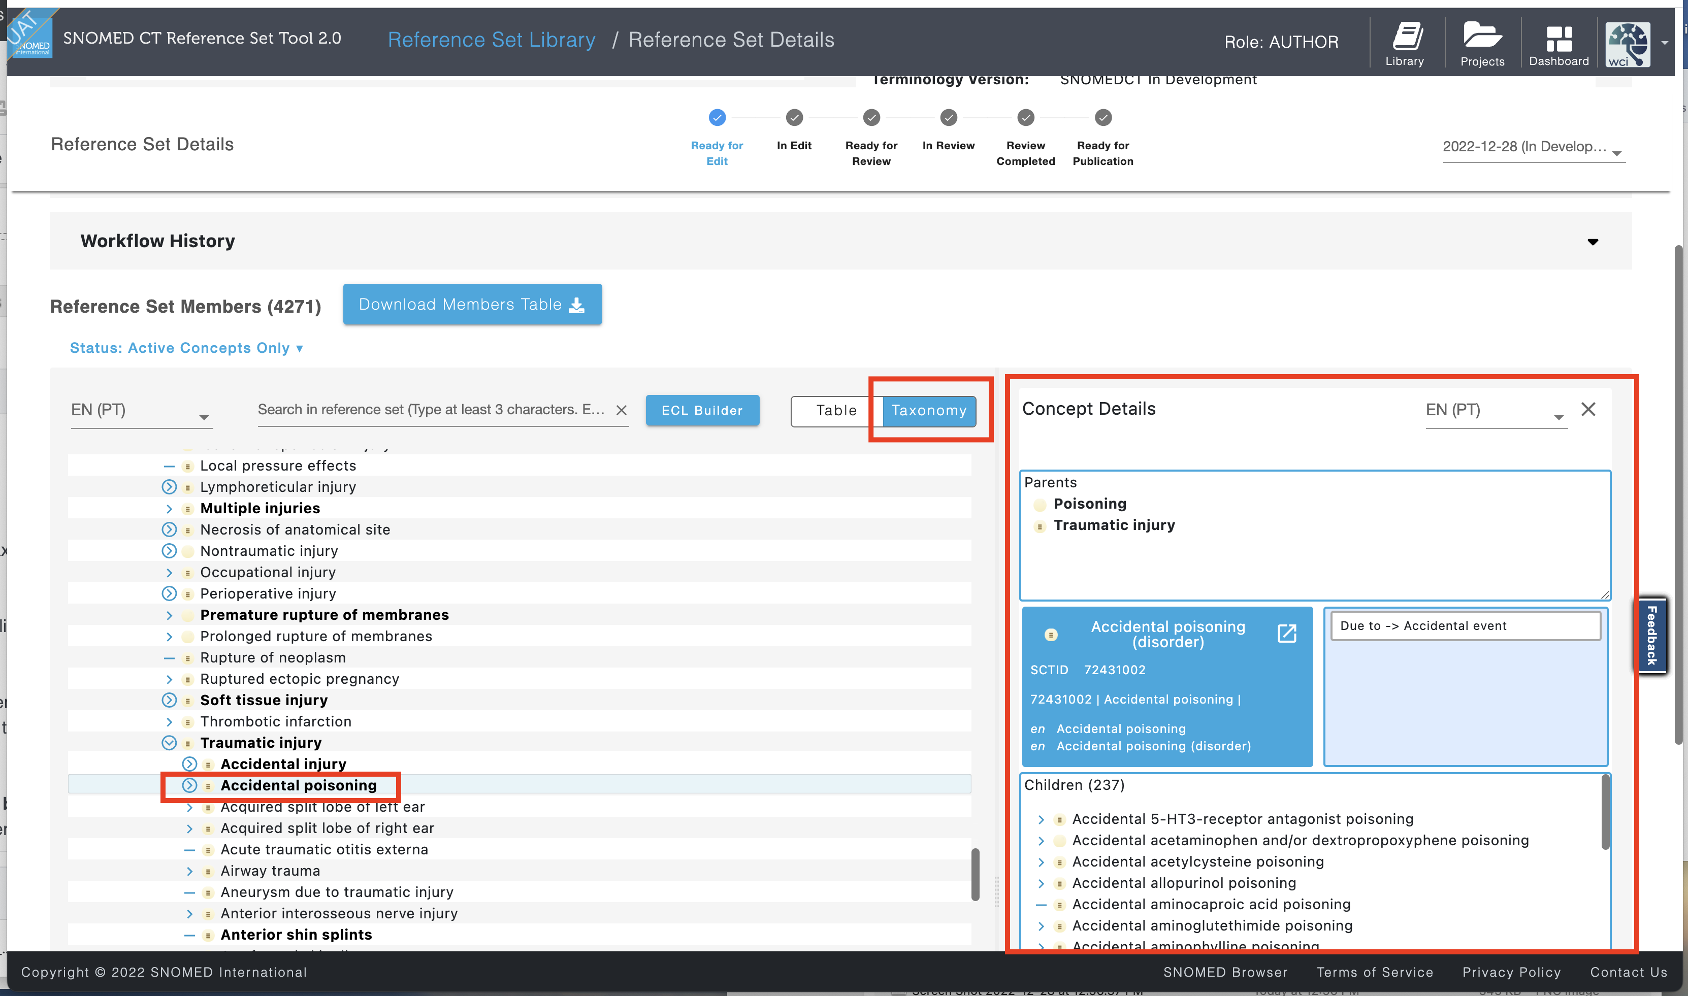1688x996 pixels.
Task: Expand Necrosis of anatomical site node
Action: tap(169, 529)
